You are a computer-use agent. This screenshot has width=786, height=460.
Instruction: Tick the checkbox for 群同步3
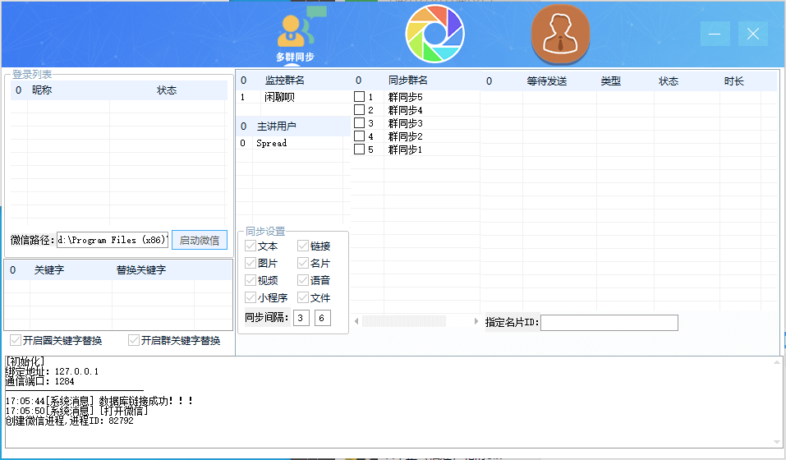click(359, 122)
